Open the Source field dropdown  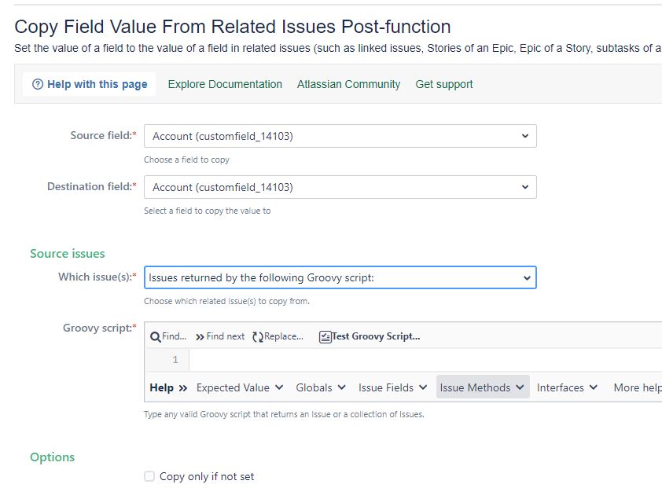tap(340, 136)
